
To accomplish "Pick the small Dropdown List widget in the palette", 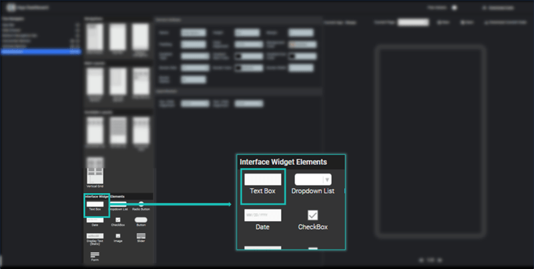I will [x=117, y=204].
